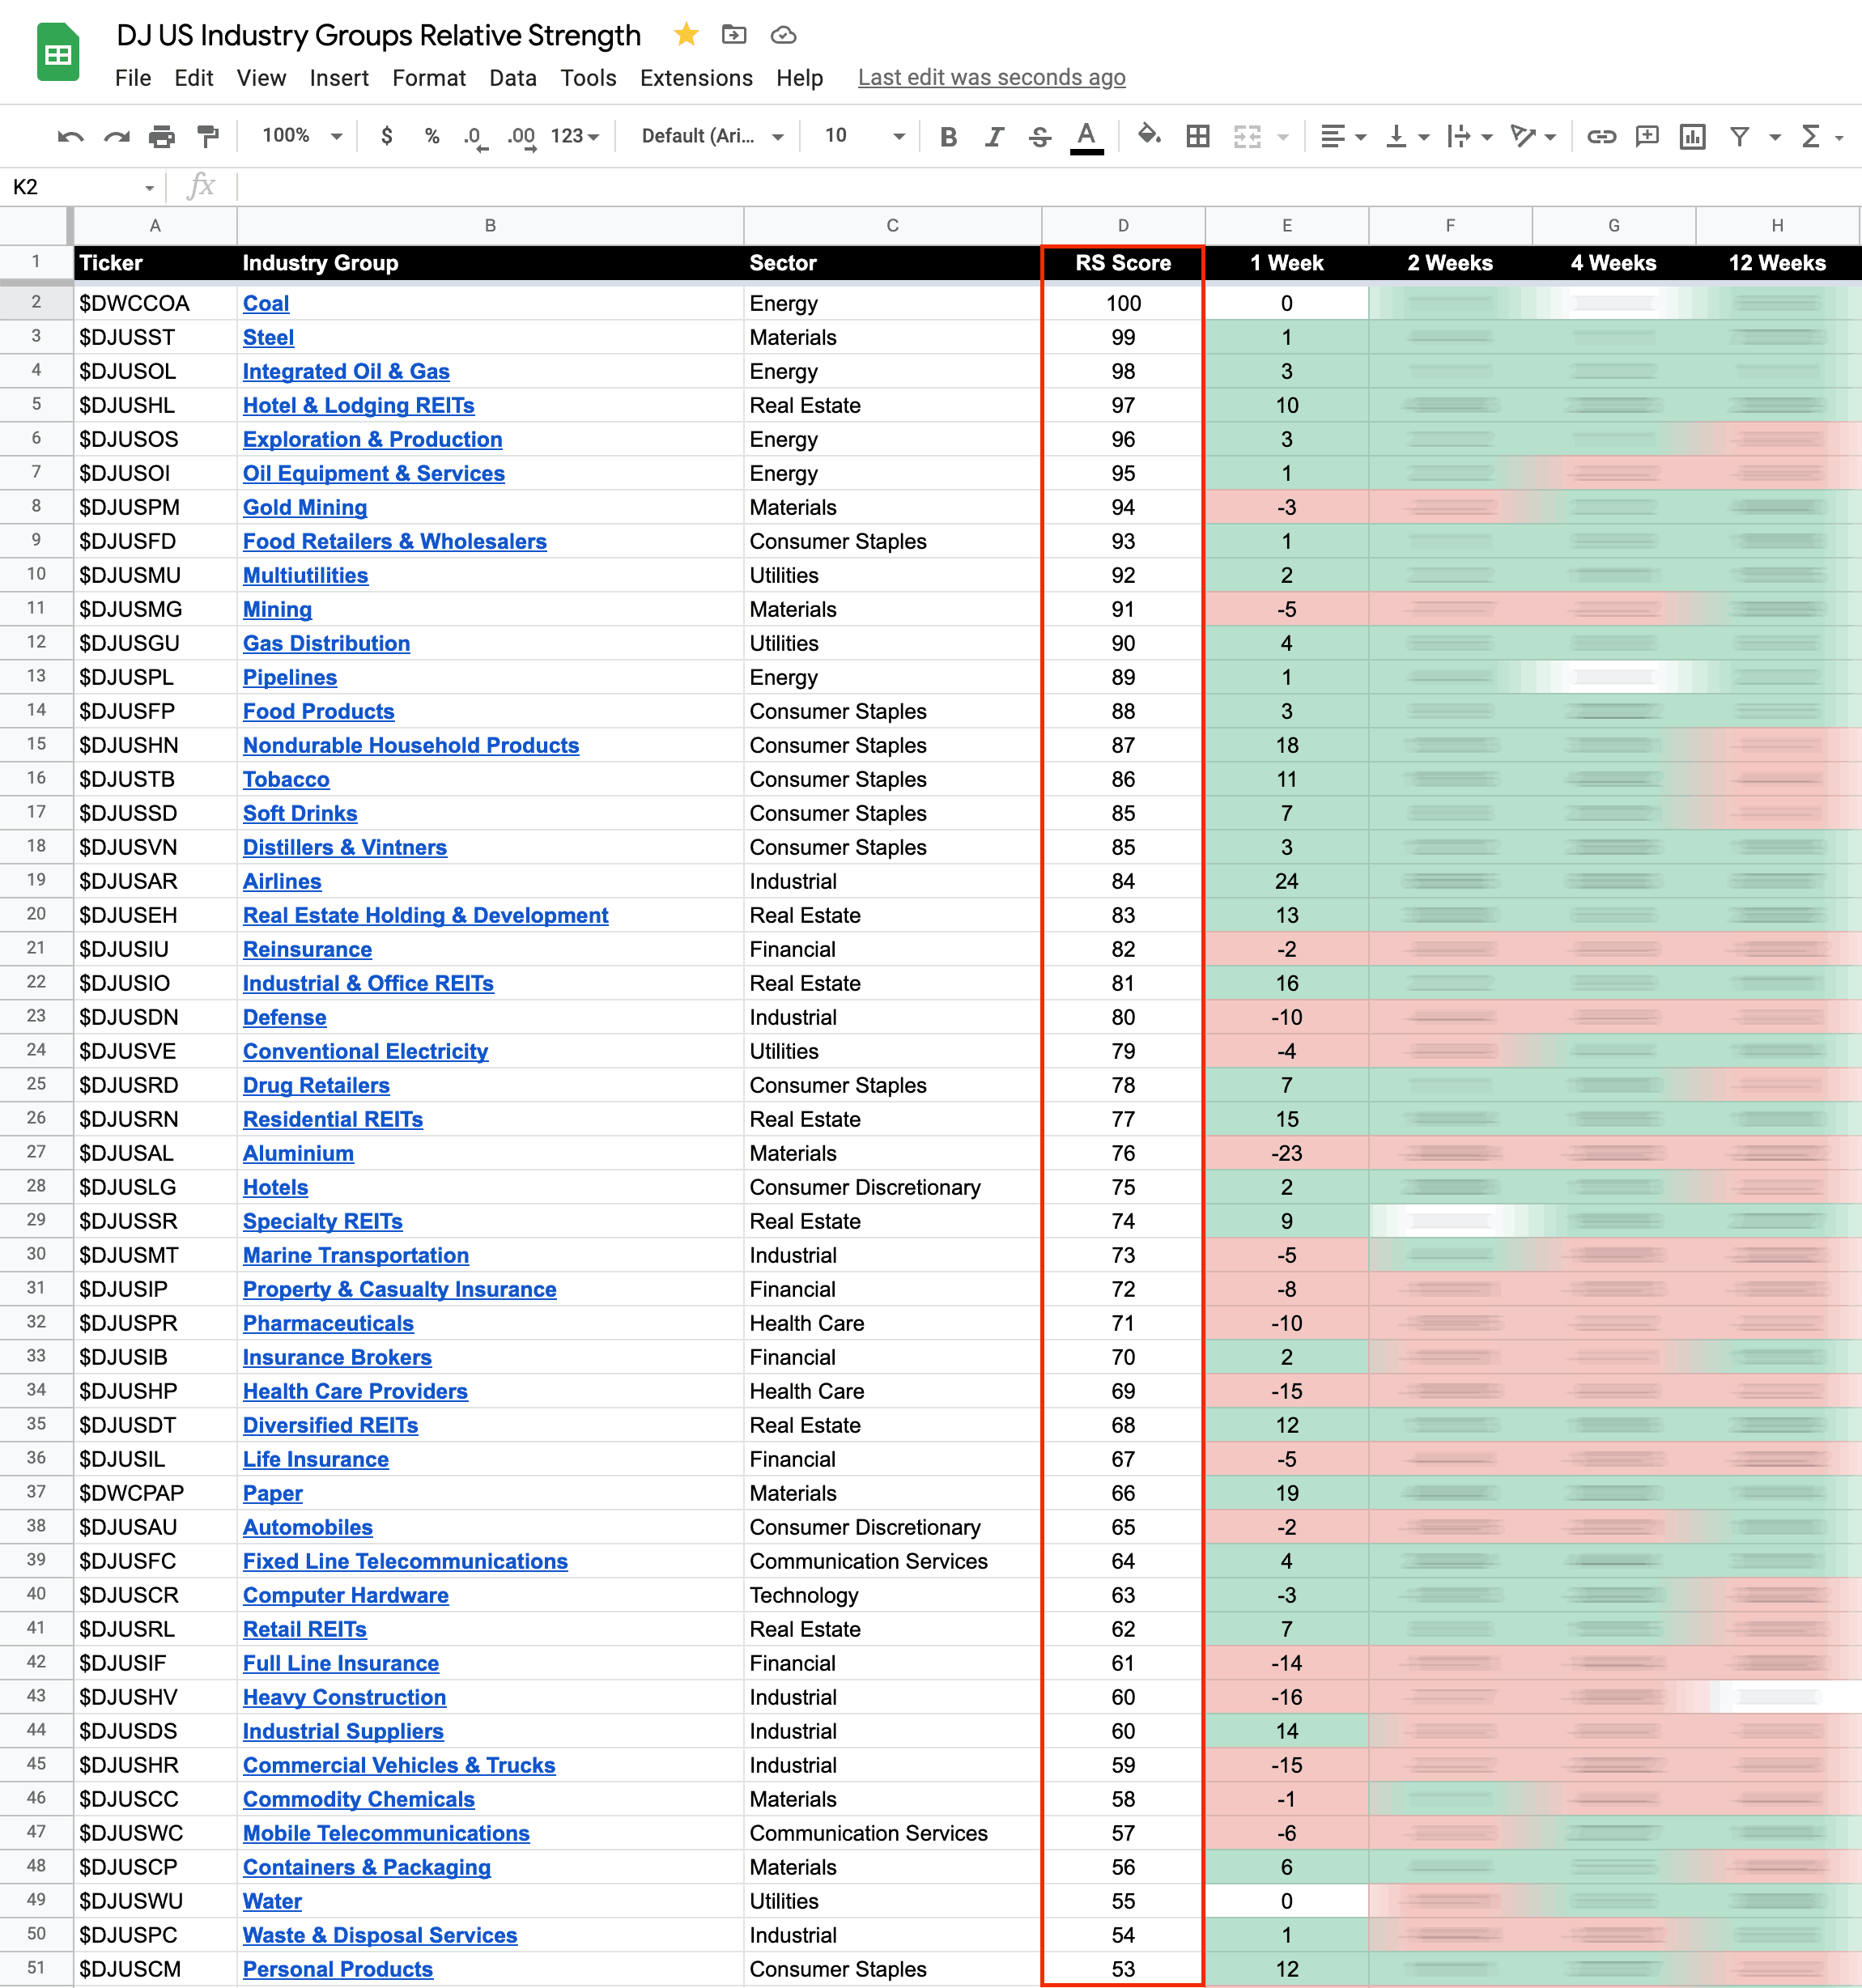
Task: Click the Redo arrow icon
Action: 117,136
